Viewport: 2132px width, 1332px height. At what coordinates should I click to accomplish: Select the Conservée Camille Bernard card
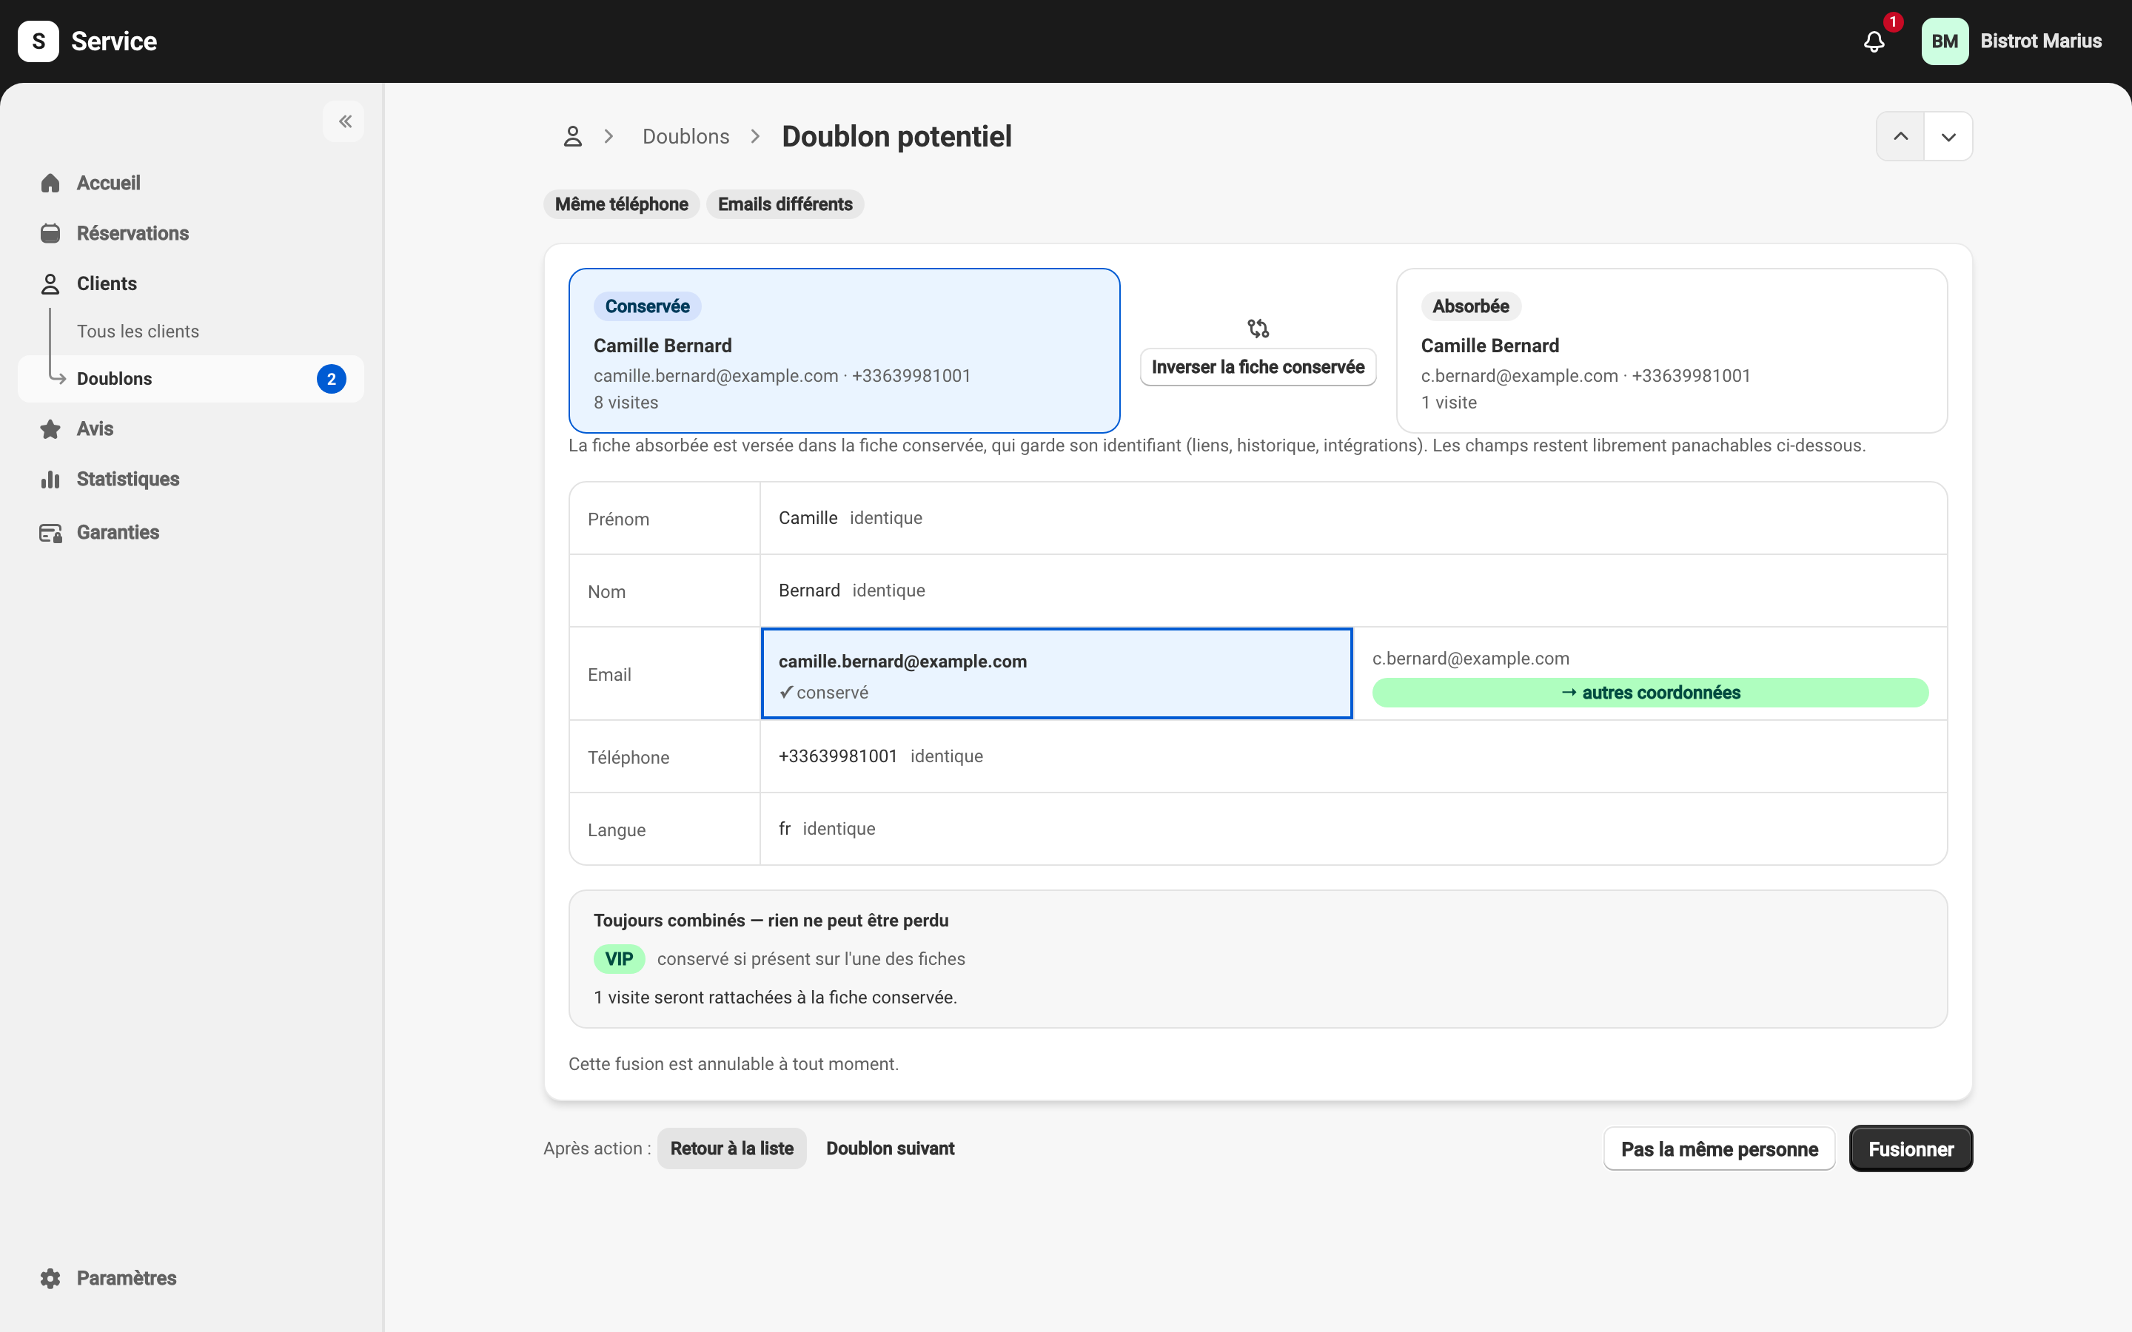(844, 351)
